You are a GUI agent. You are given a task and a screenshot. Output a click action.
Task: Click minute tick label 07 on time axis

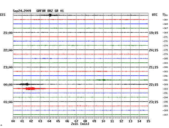pos(76,121)
